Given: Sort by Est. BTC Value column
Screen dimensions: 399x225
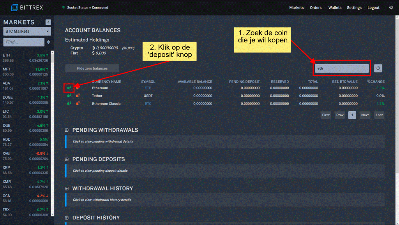Looking at the screenshot, I should (345, 82).
